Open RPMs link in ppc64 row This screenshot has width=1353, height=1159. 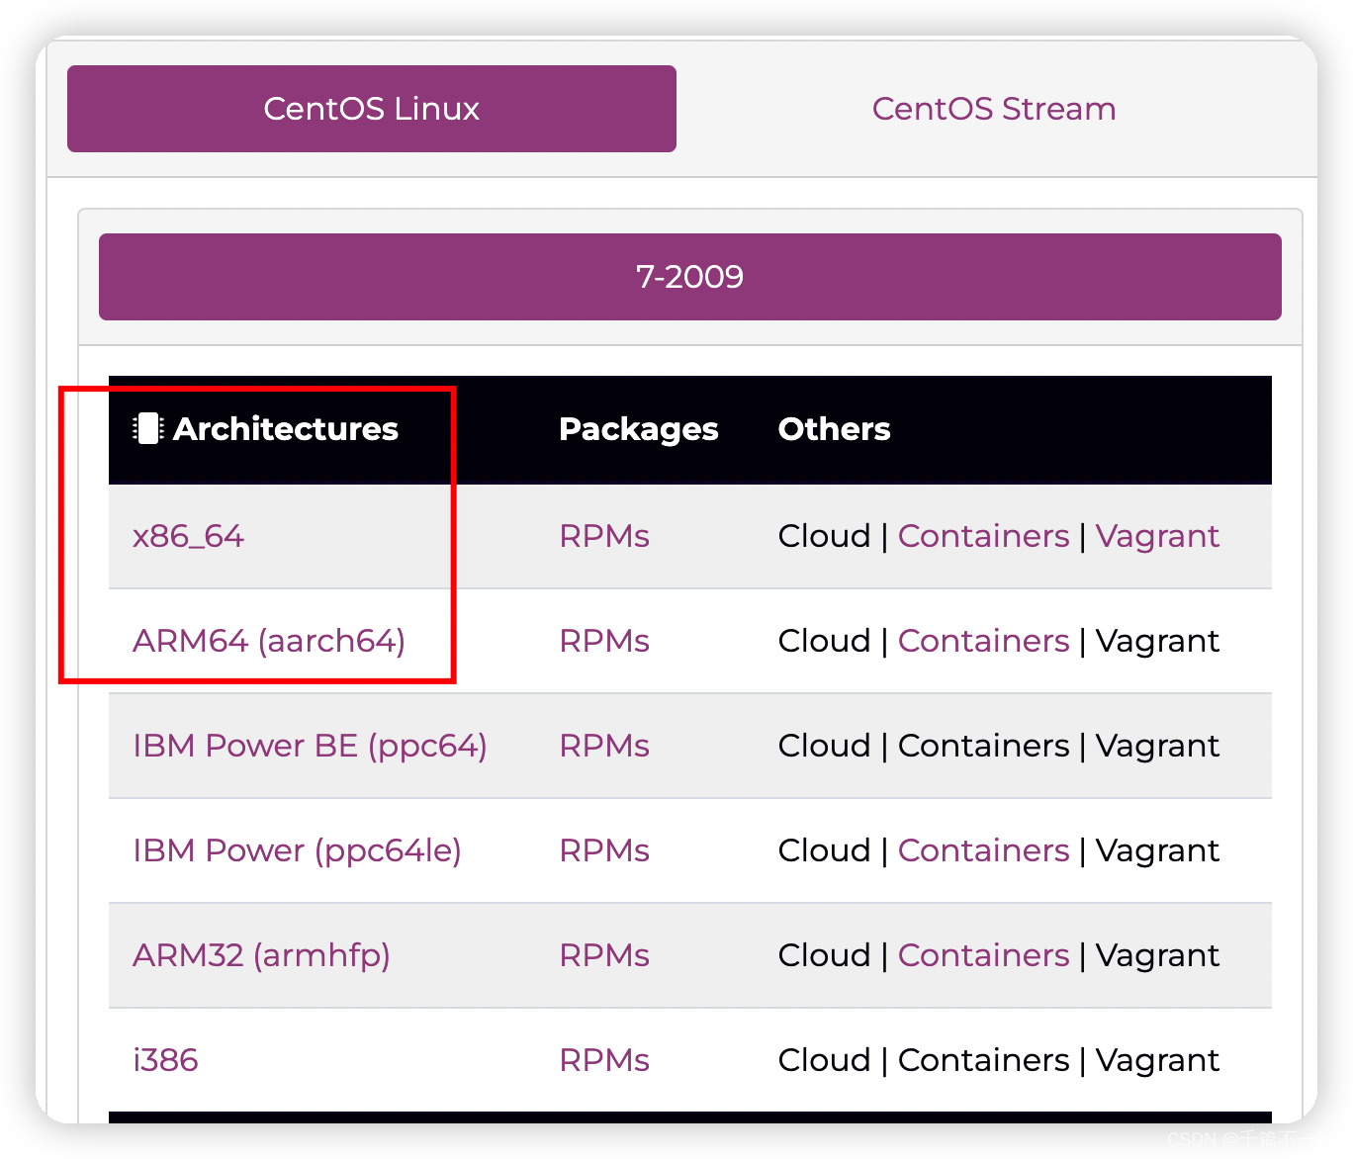(604, 746)
